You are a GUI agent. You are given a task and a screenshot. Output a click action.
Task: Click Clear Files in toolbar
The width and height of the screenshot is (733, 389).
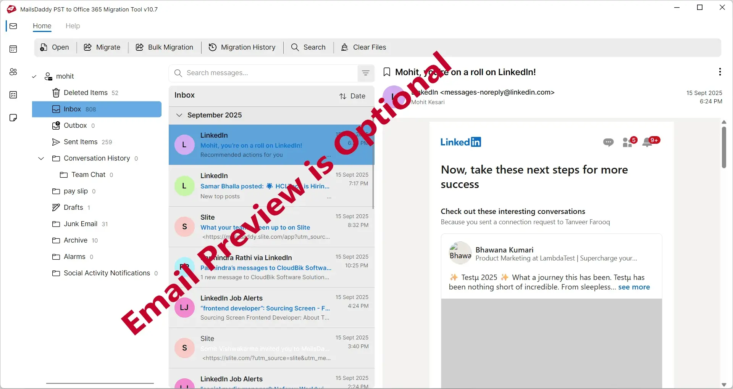(x=363, y=47)
